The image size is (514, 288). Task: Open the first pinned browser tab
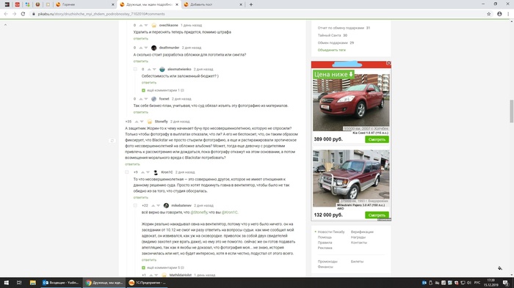[7, 4]
